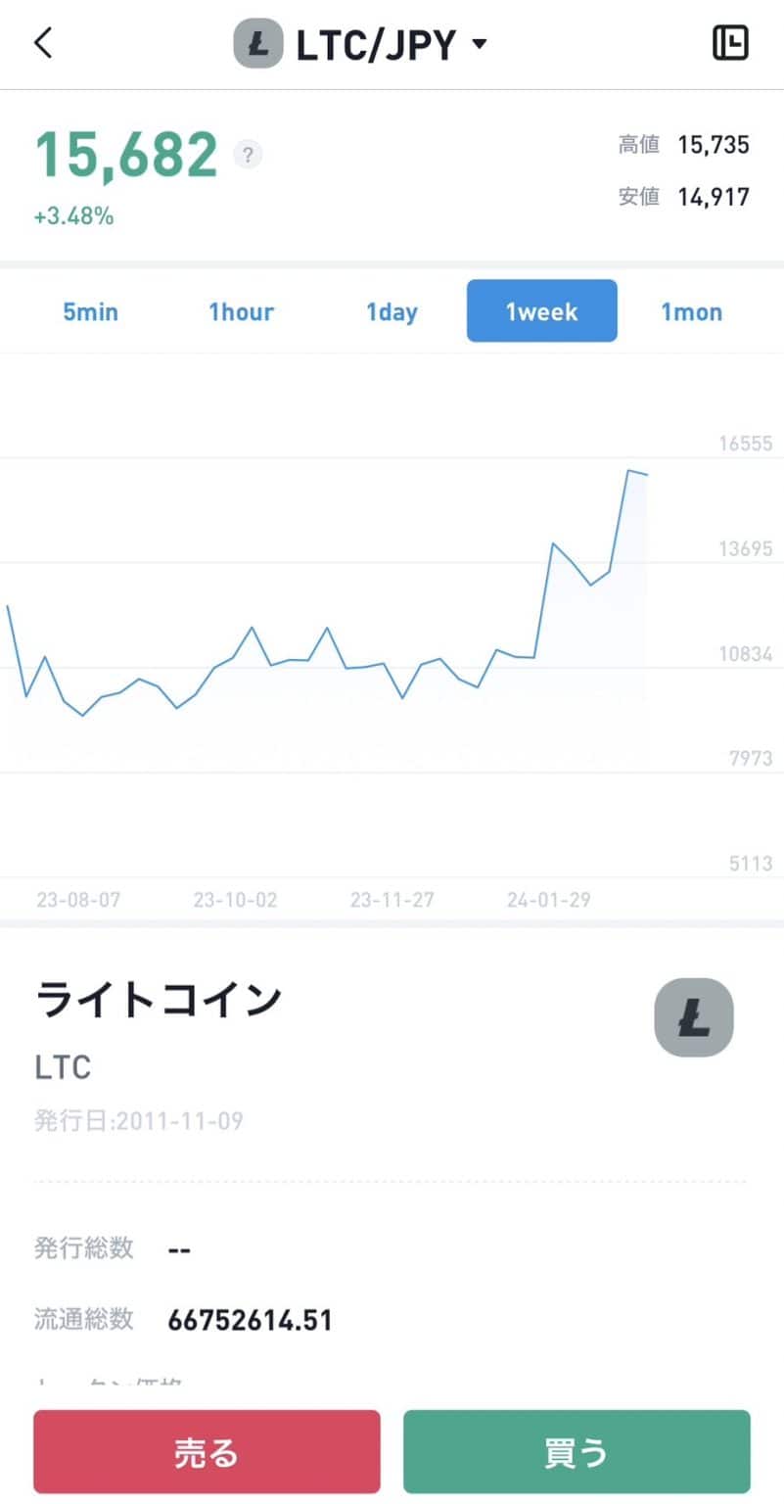Expand the LTC/JPY pair dropdown arrow
Image resolution: width=784 pixels, height=1504 pixels.
pos(479,44)
